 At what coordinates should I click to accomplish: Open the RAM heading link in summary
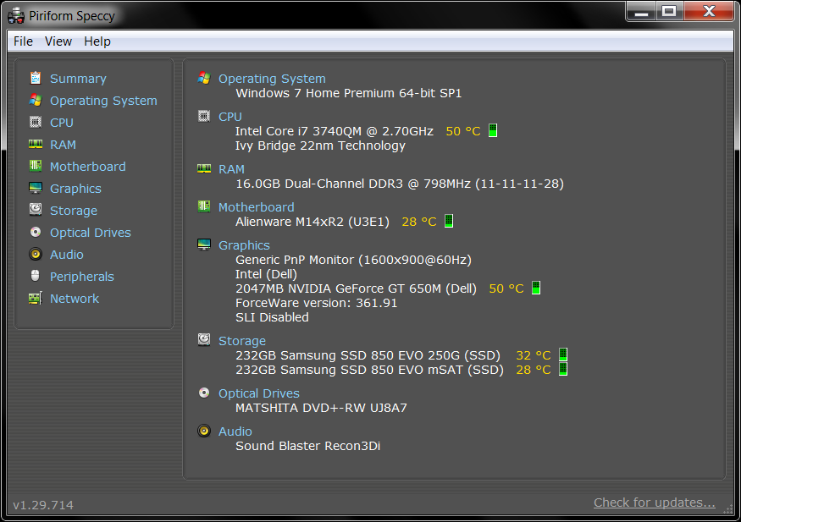point(231,169)
